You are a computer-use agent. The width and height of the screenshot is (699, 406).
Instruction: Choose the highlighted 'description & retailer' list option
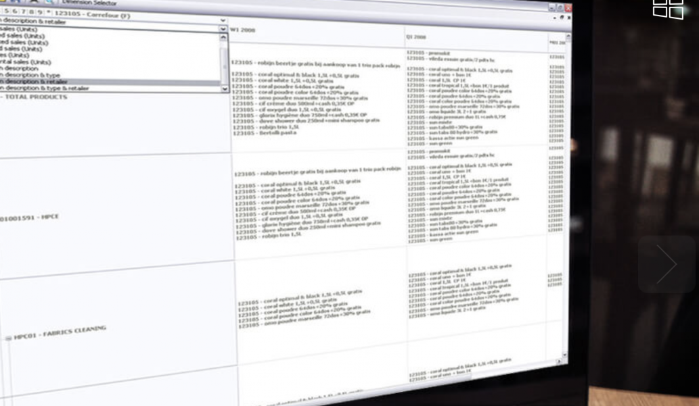110,82
